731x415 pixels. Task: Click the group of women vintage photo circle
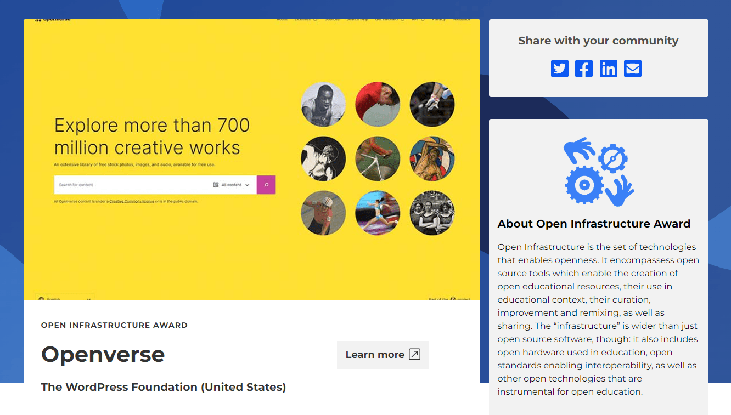pyautogui.click(x=432, y=213)
